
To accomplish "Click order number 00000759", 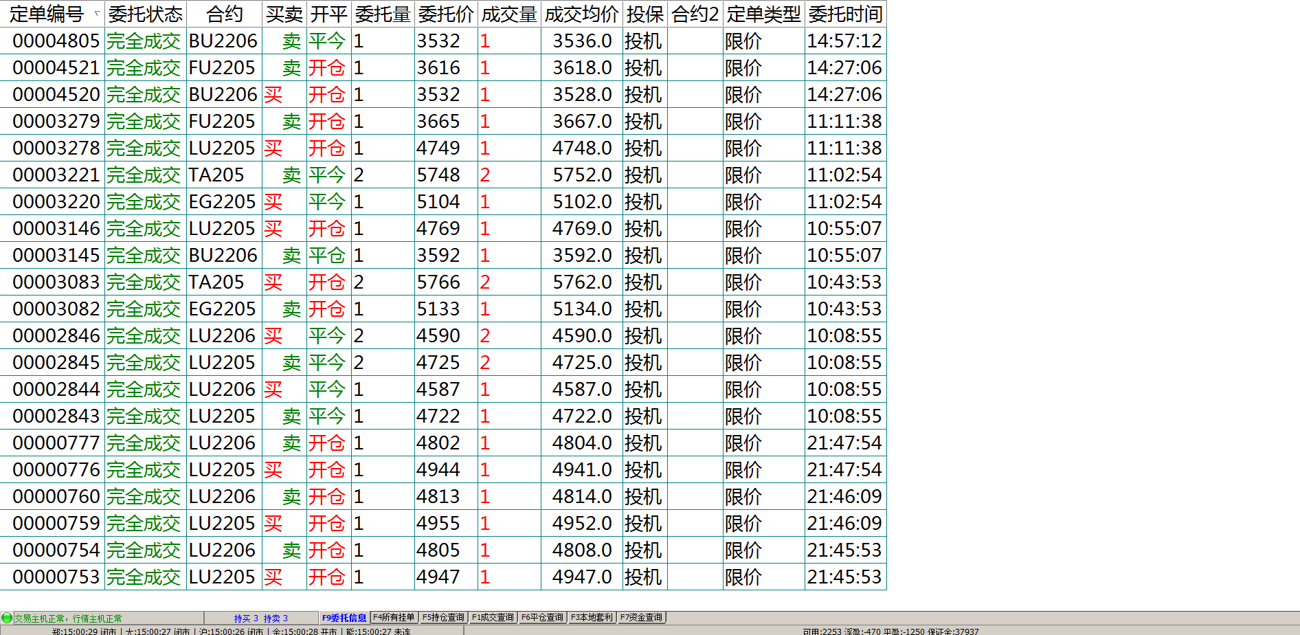I will click(x=56, y=524).
